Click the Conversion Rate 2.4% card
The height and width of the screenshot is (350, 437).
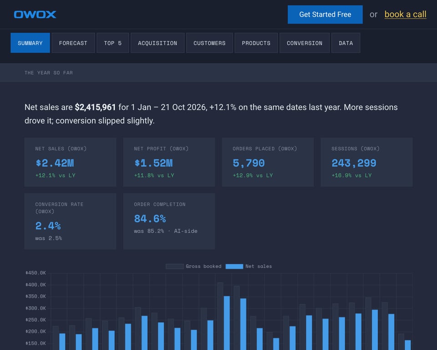70,221
